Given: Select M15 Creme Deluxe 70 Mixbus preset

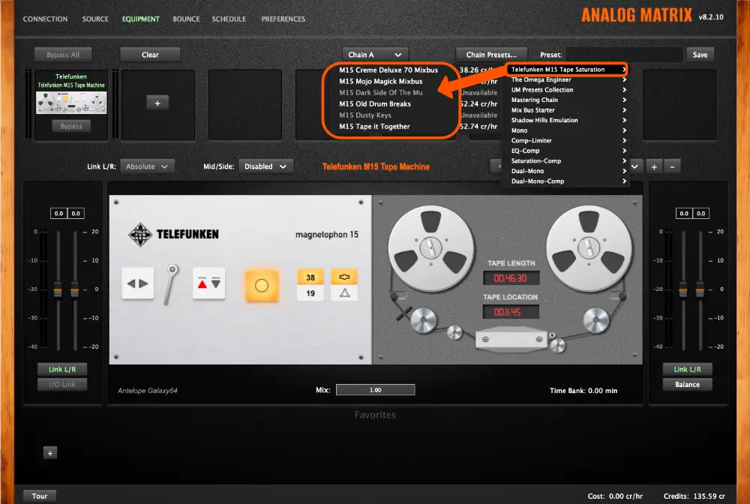Looking at the screenshot, I should (388, 70).
